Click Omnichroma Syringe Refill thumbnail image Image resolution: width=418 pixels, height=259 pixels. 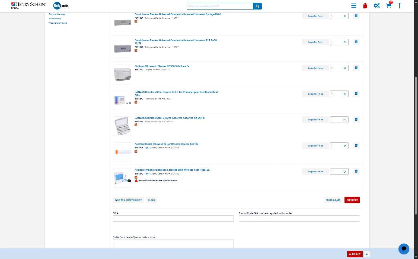click(123, 23)
